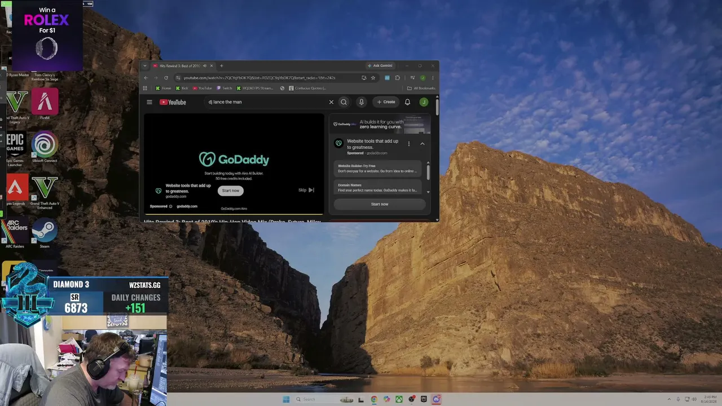722x406 pixels.
Task: Click the YouTube logo in the header
Action: (173, 102)
